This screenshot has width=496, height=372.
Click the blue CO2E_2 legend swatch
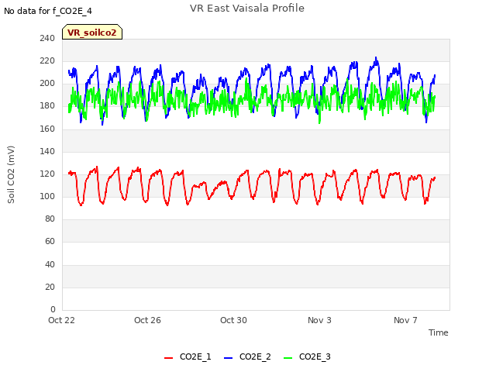point(229,358)
